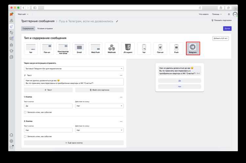Toggle the browser sidebar panel
Screen dimensions: 246x163
click(x=35, y=8)
